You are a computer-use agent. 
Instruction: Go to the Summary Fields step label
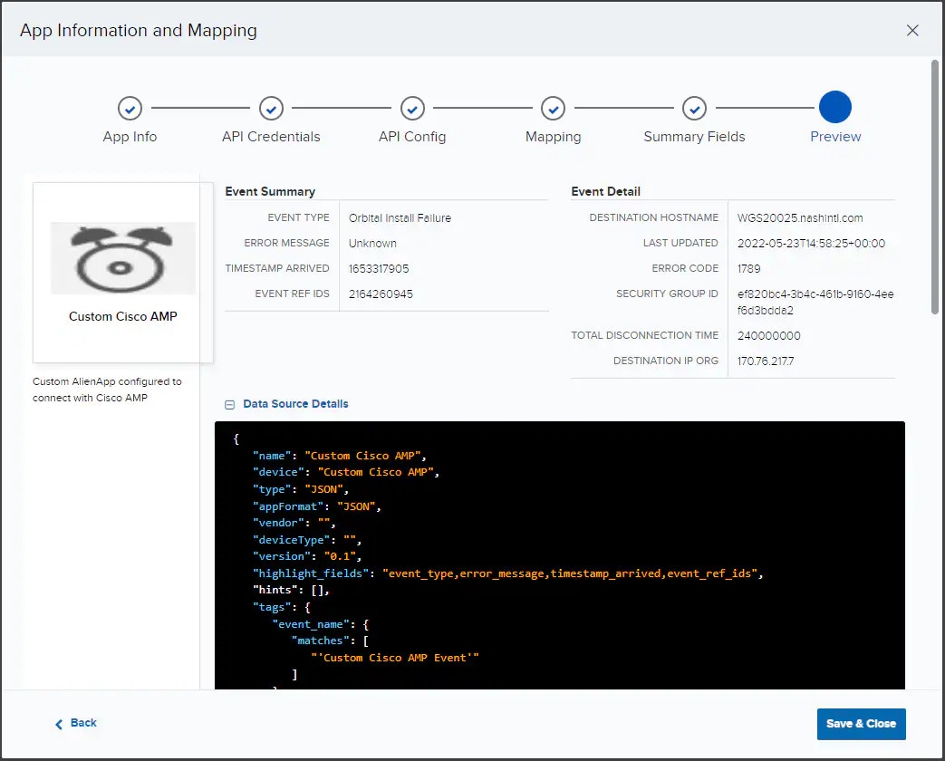tap(694, 137)
